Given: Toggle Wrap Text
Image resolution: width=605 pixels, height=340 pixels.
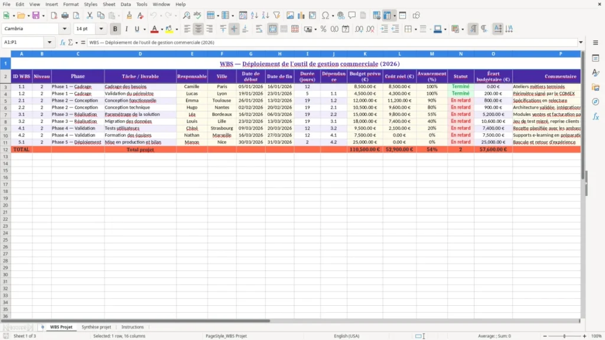Looking at the screenshot, I should coord(259,29).
